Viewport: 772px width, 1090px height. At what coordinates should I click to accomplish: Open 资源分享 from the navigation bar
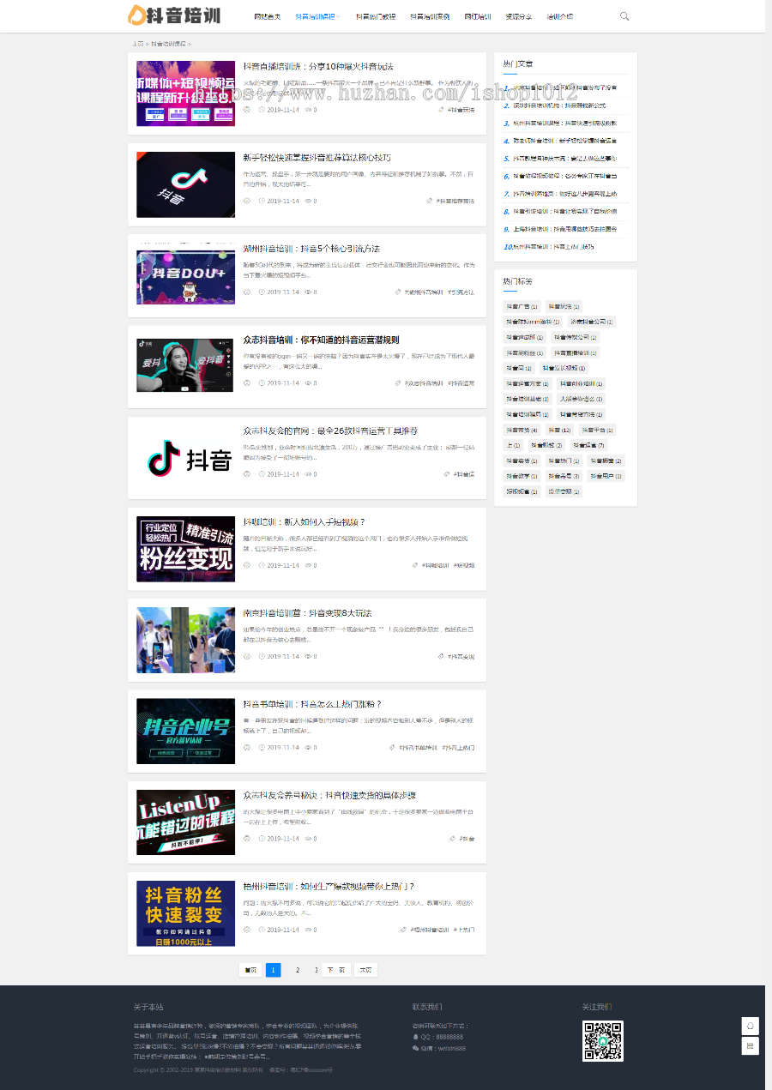pos(518,16)
